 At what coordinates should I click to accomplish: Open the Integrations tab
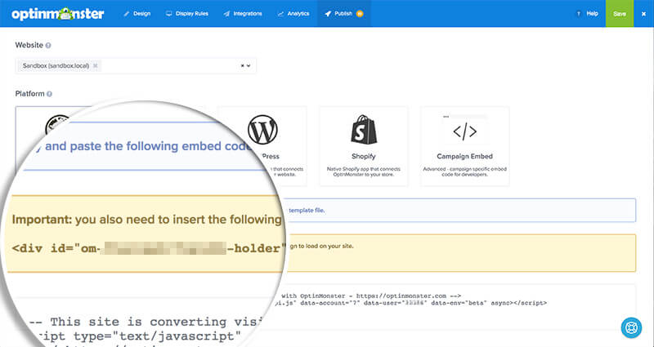(x=242, y=14)
